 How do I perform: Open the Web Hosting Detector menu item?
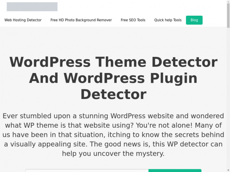[23, 20]
